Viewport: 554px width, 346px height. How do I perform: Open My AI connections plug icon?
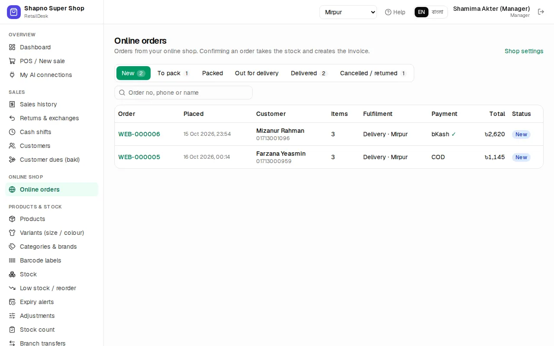point(12,75)
